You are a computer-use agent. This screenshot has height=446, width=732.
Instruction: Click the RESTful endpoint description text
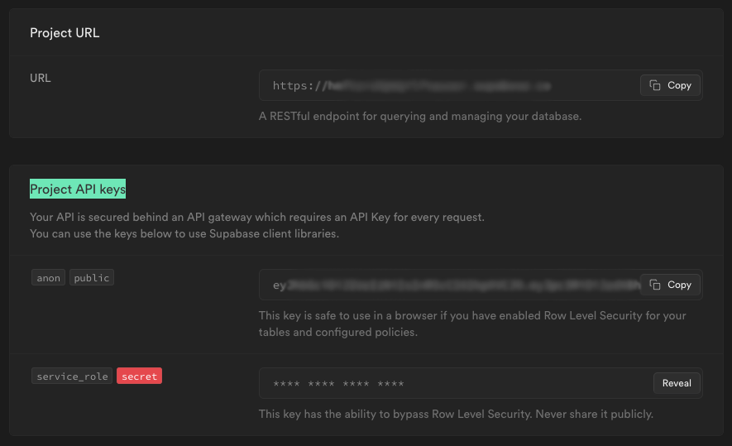pos(420,117)
